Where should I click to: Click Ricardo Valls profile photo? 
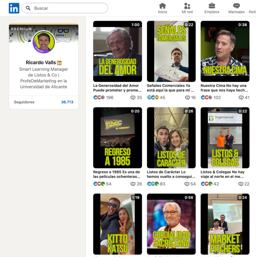44,42
